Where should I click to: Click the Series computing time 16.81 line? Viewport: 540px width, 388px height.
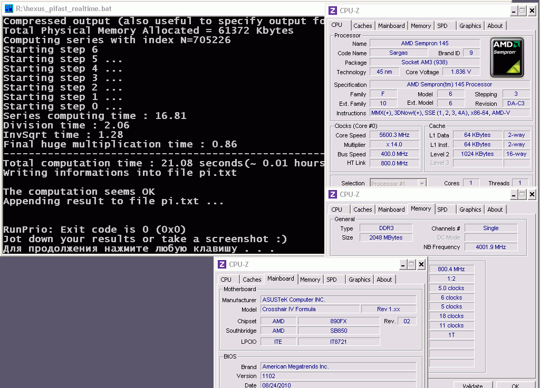95,116
